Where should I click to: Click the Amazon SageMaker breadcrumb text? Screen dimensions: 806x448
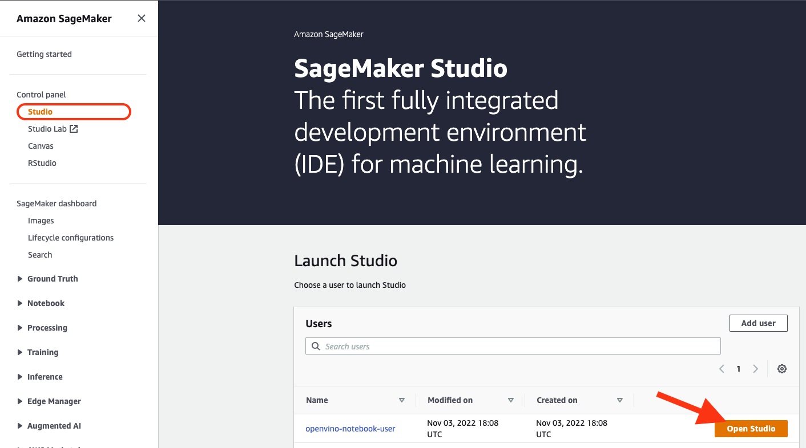click(329, 34)
